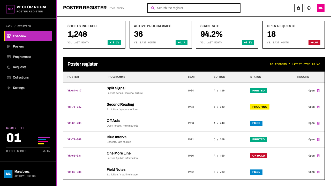
Task: Open the pink ML avatar menu
Action: coord(321,8)
